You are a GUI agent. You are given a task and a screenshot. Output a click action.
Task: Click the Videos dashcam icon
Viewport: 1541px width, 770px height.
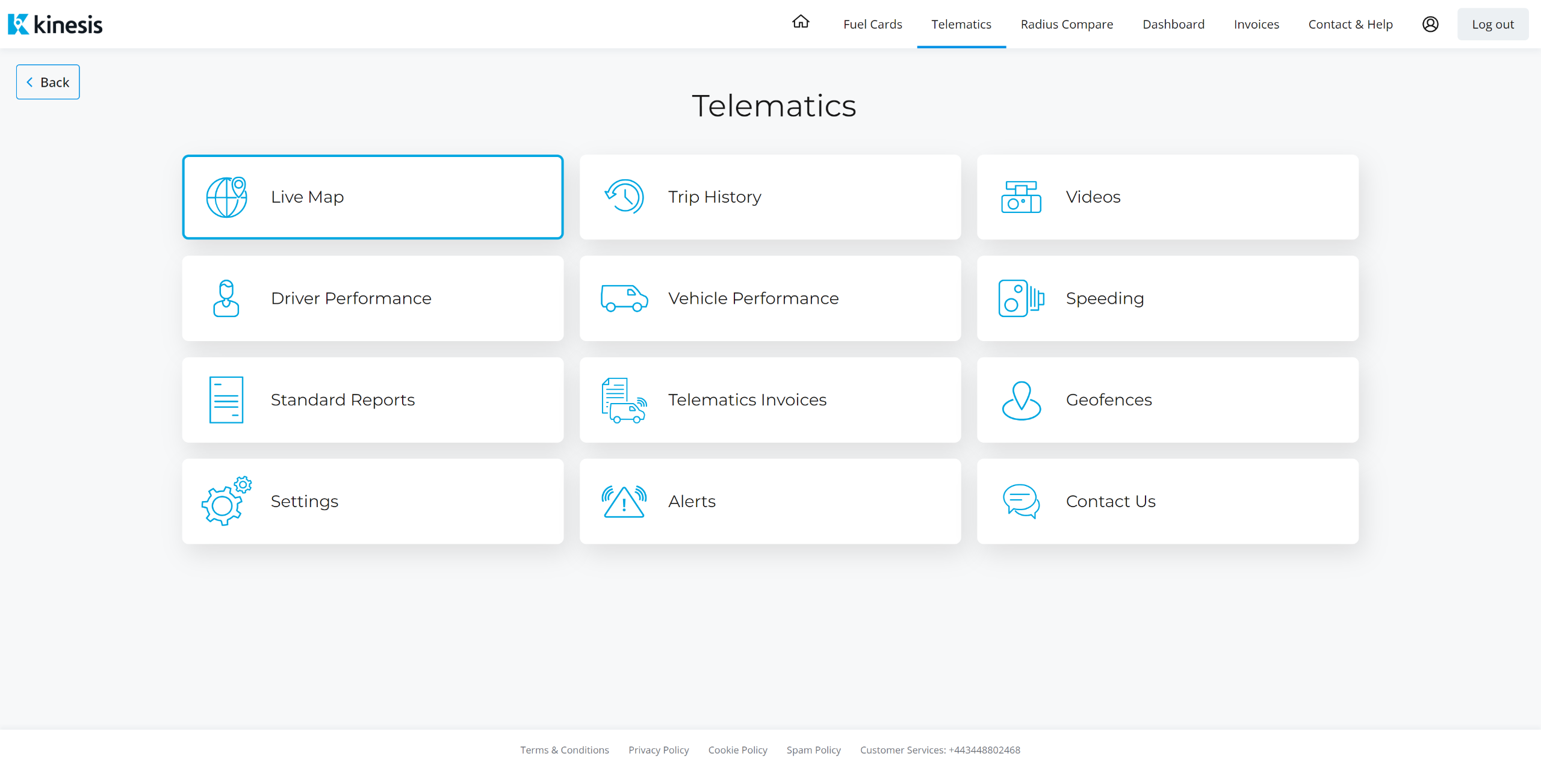1021,197
